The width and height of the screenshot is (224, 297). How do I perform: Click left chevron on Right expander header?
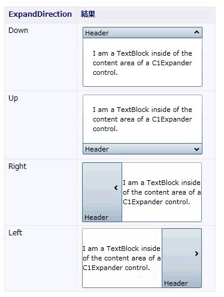point(116,188)
